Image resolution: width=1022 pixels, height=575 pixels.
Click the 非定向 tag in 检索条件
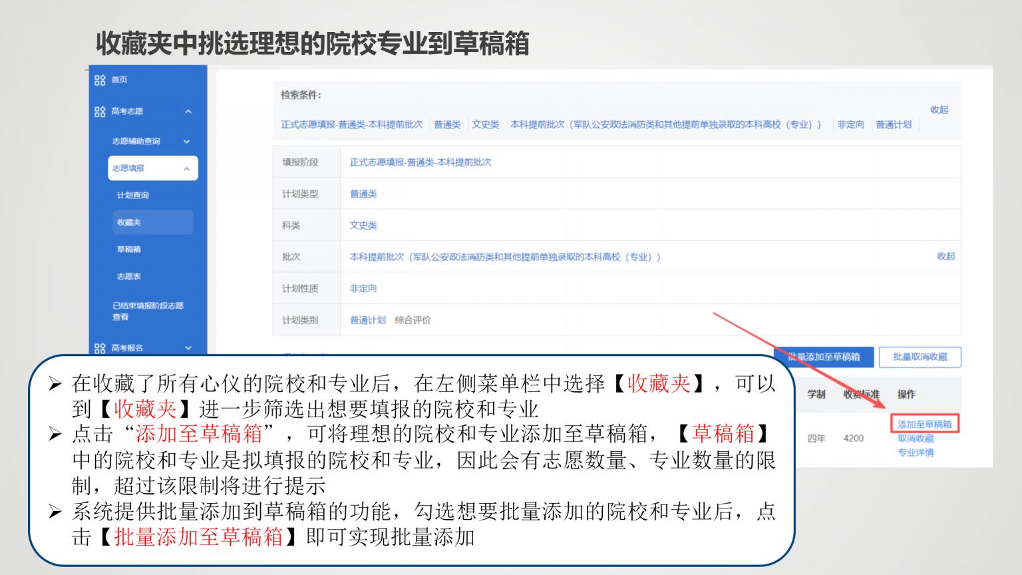click(850, 124)
